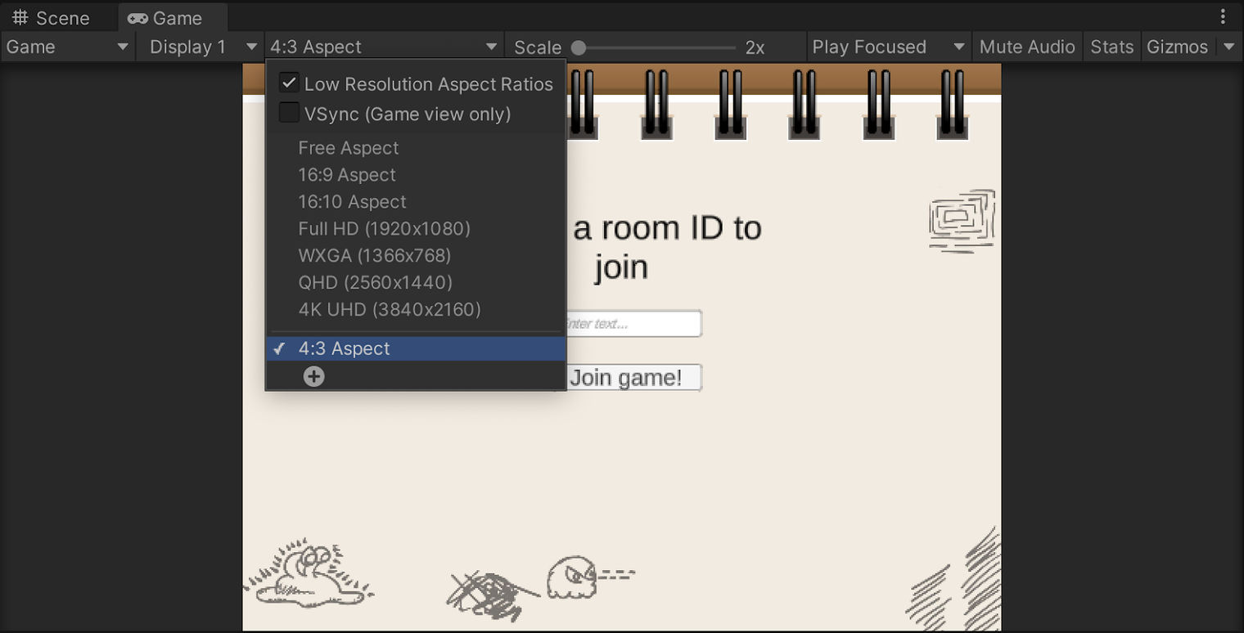This screenshot has width=1244, height=633.
Task: Select QHD (2560x1440) resolution
Action: [x=376, y=283]
